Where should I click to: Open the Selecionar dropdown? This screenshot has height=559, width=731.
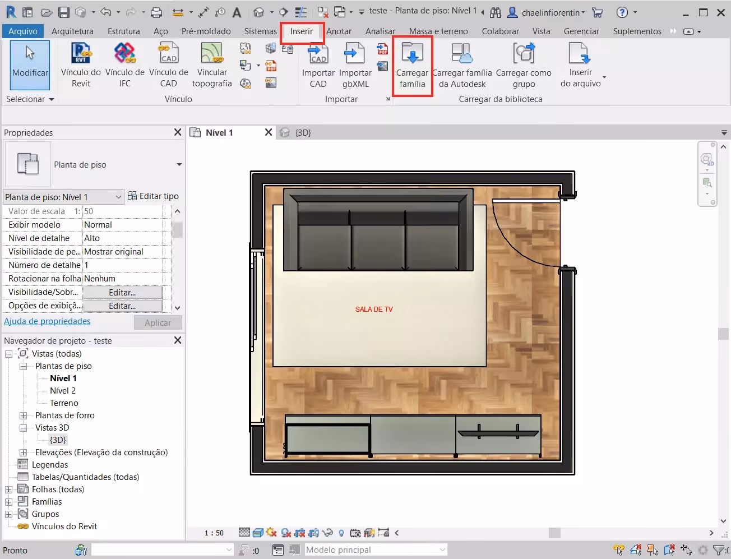pyautogui.click(x=30, y=99)
